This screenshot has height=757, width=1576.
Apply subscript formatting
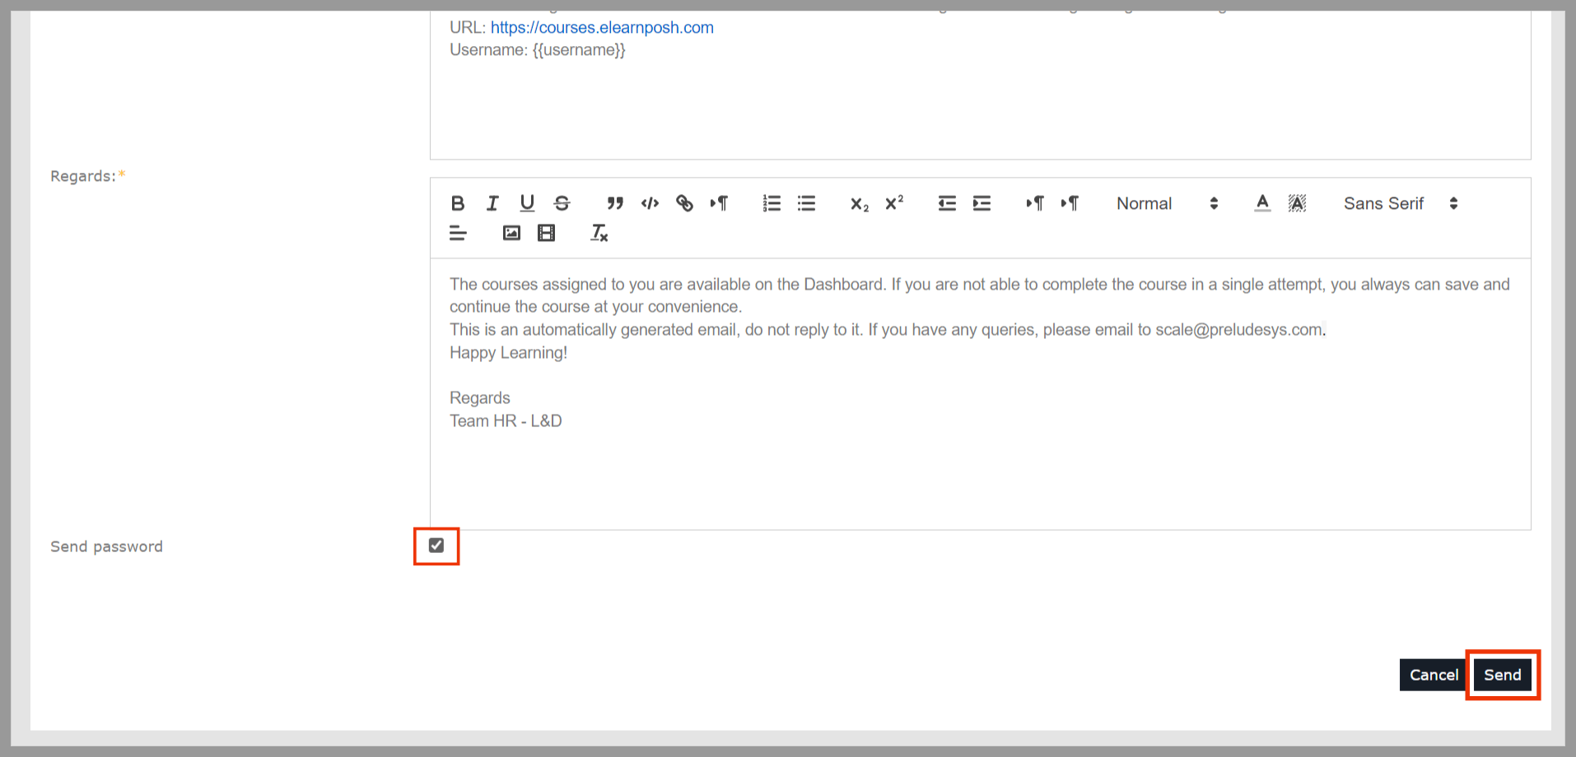[859, 204]
